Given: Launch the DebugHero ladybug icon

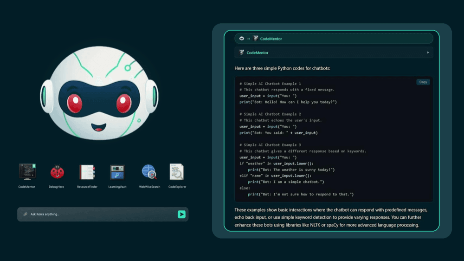Looking at the screenshot, I should (x=57, y=172).
